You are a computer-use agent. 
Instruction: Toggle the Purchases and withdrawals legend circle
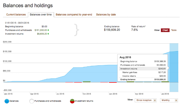(31, 101)
